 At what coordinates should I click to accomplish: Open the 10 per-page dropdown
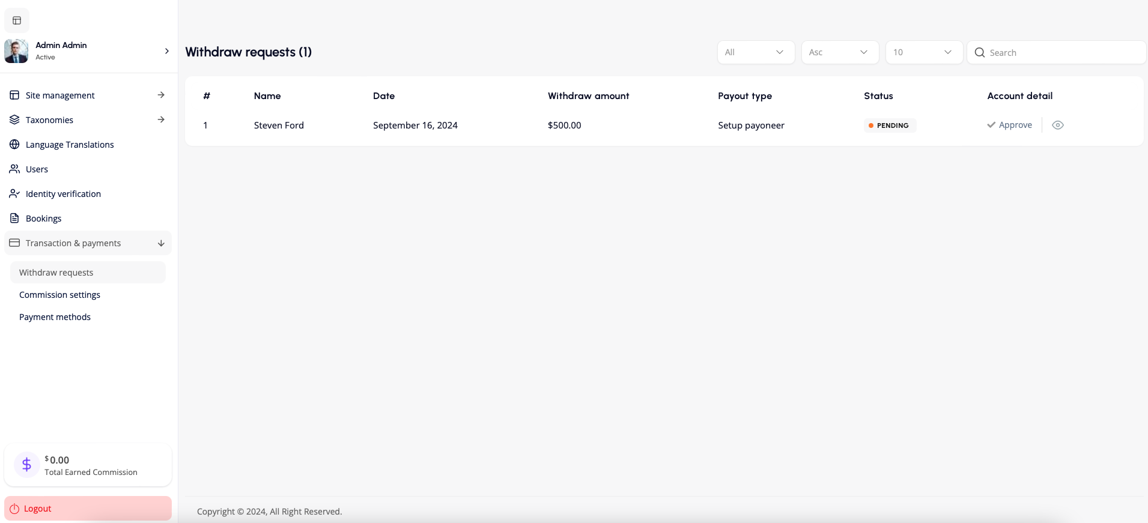(924, 52)
